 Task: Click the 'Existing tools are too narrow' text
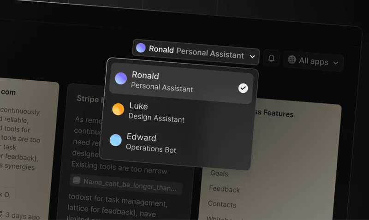click(x=119, y=167)
